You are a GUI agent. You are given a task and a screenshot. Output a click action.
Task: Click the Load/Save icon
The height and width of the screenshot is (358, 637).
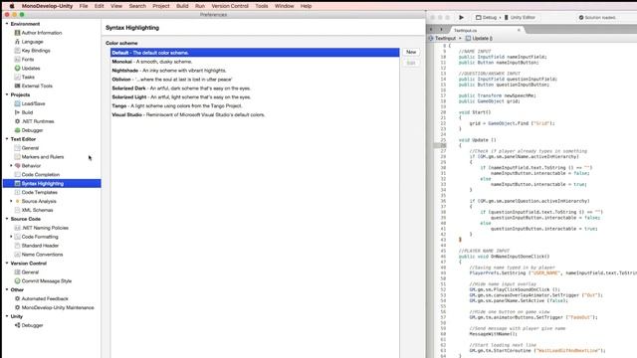17,103
